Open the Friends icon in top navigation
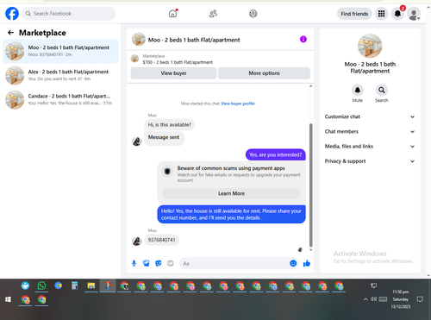 click(213, 14)
